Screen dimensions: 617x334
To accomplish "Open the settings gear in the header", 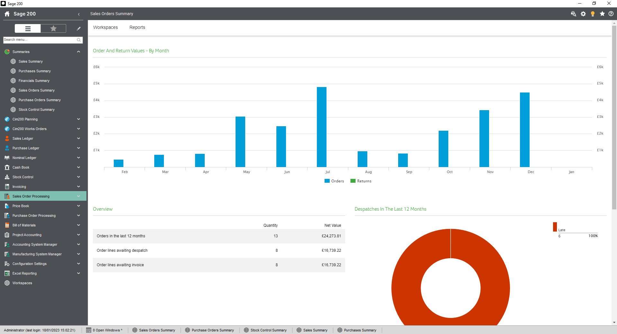I will (583, 14).
